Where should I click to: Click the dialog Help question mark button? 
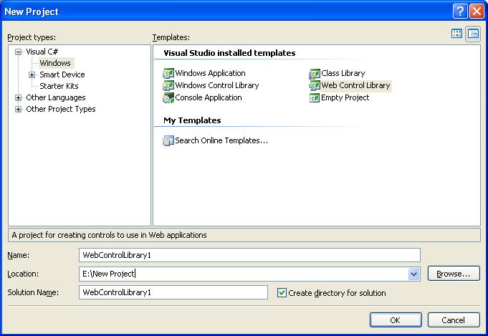click(x=460, y=11)
